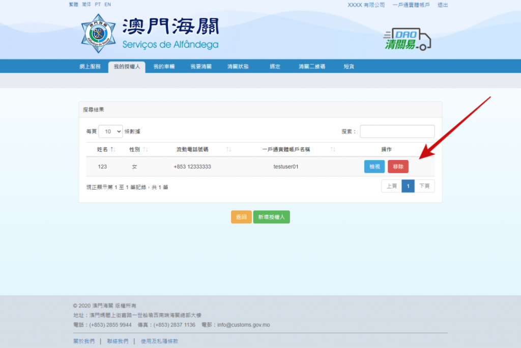Open the 每頁 rows-per-page dropdown
Viewport: 521px width, 348px height.
(110, 131)
